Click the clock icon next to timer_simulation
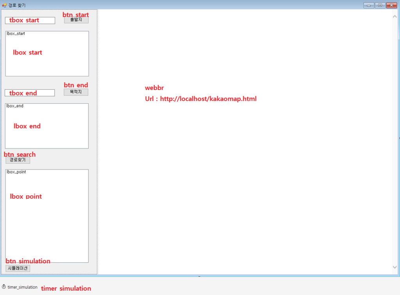This screenshot has height=295, width=400. 4,286
